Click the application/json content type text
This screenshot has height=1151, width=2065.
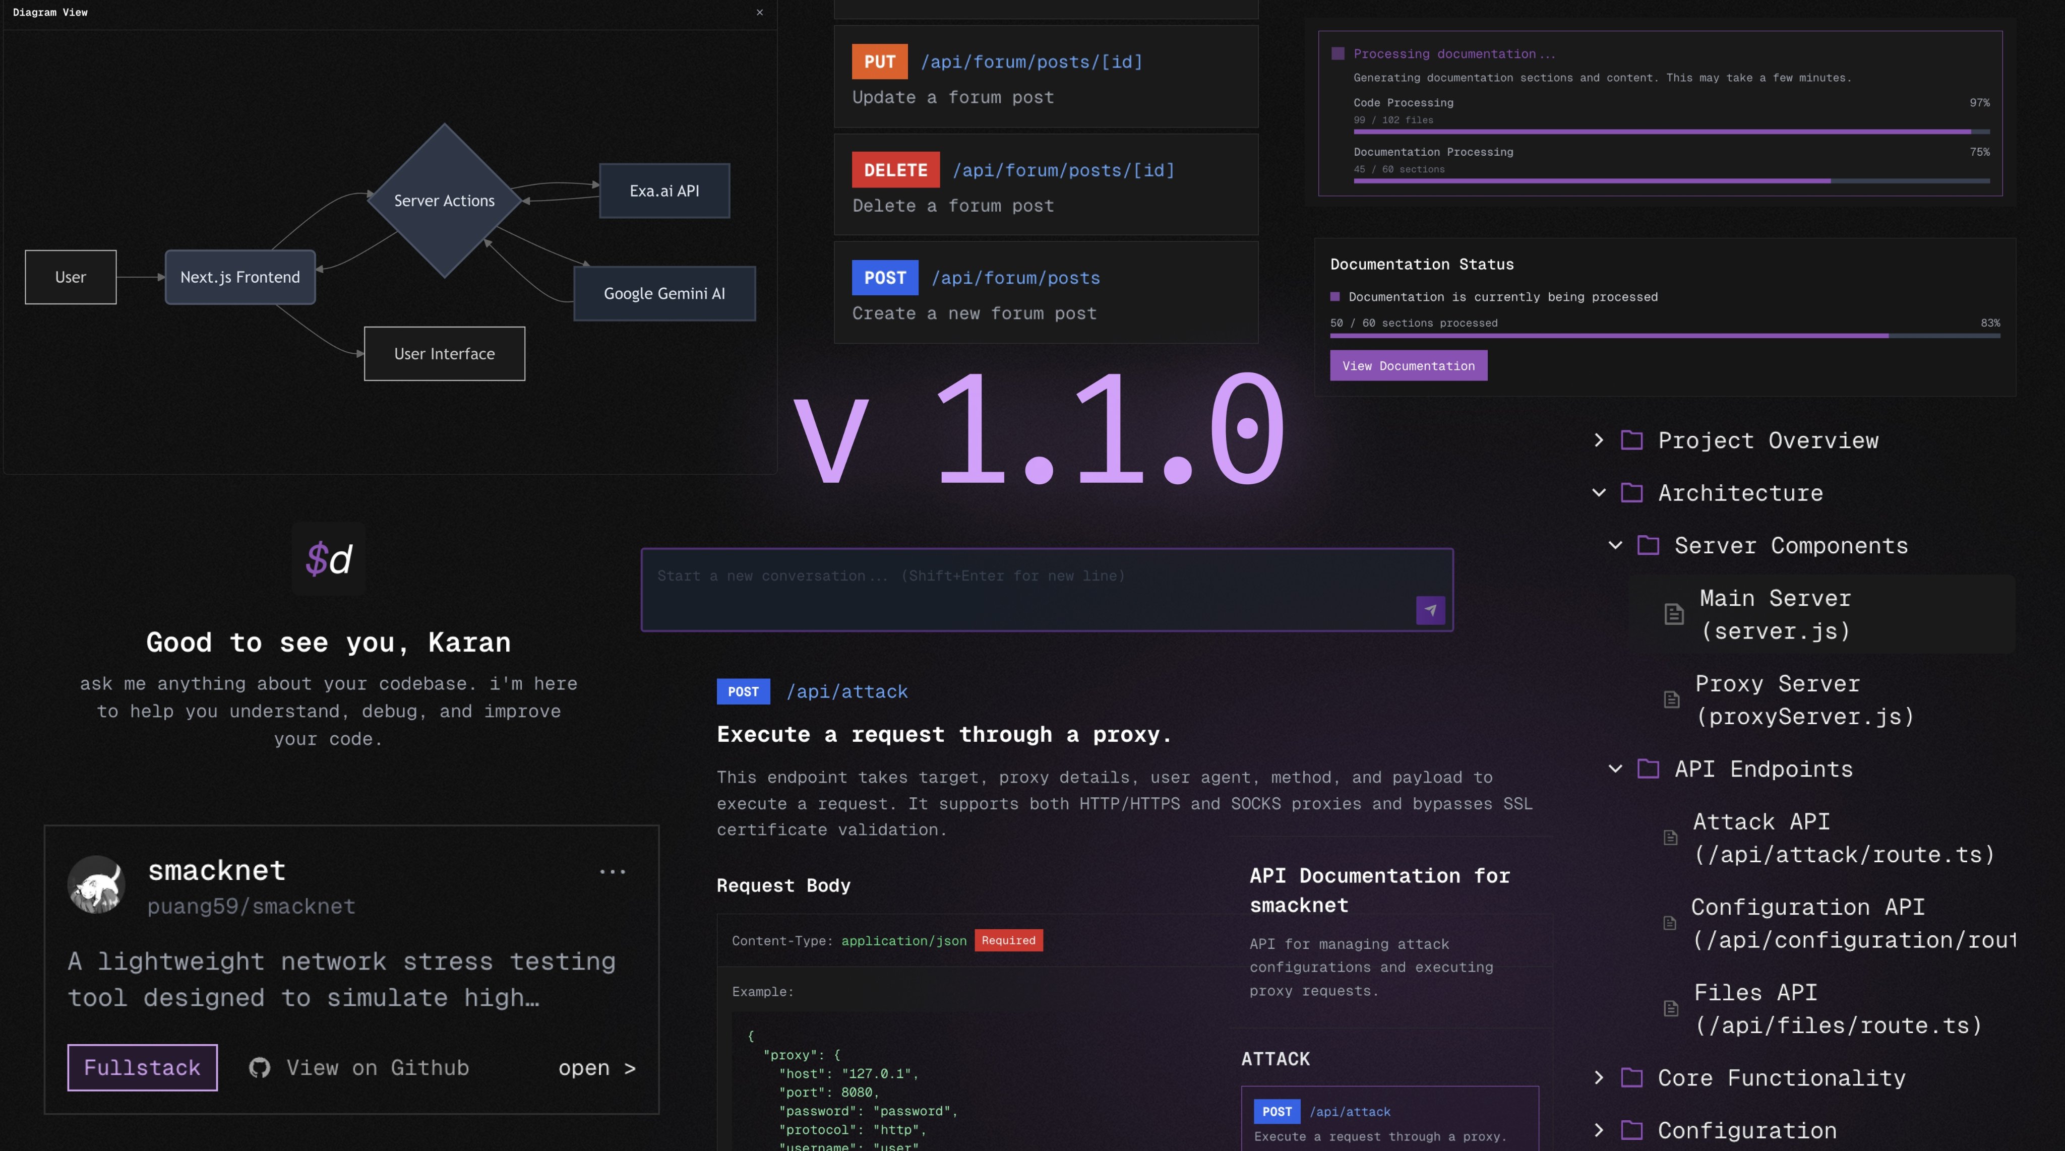[903, 941]
